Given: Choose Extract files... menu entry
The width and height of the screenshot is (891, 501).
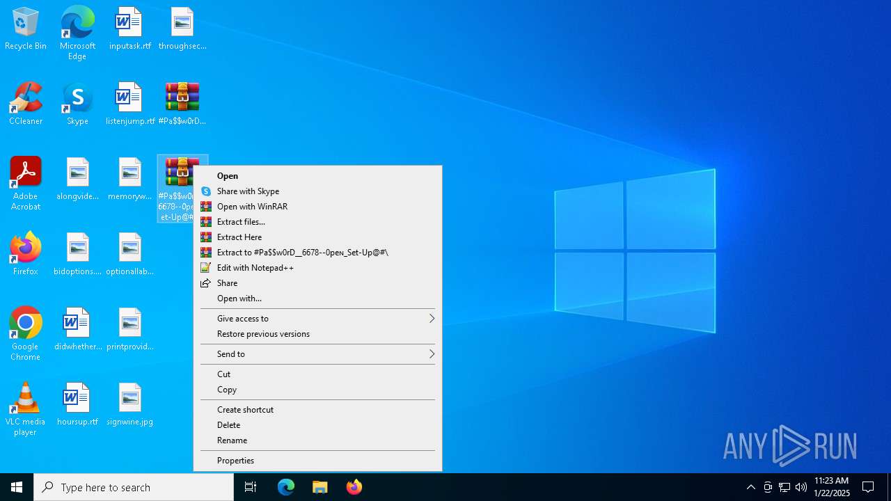Looking at the screenshot, I should [x=317, y=222].
